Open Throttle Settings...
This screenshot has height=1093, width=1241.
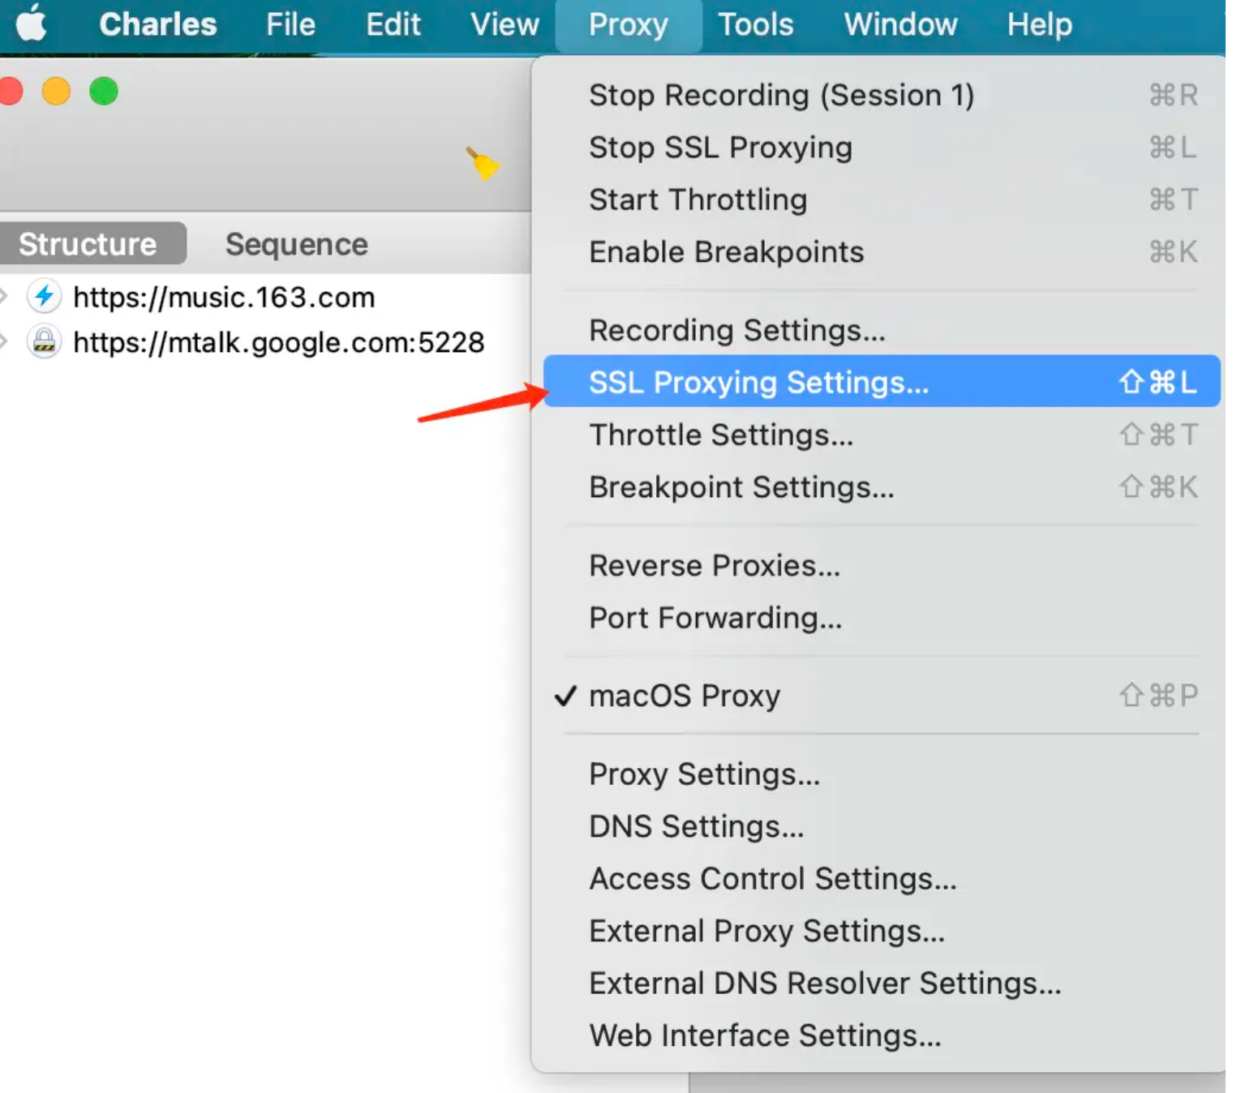pos(882,435)
